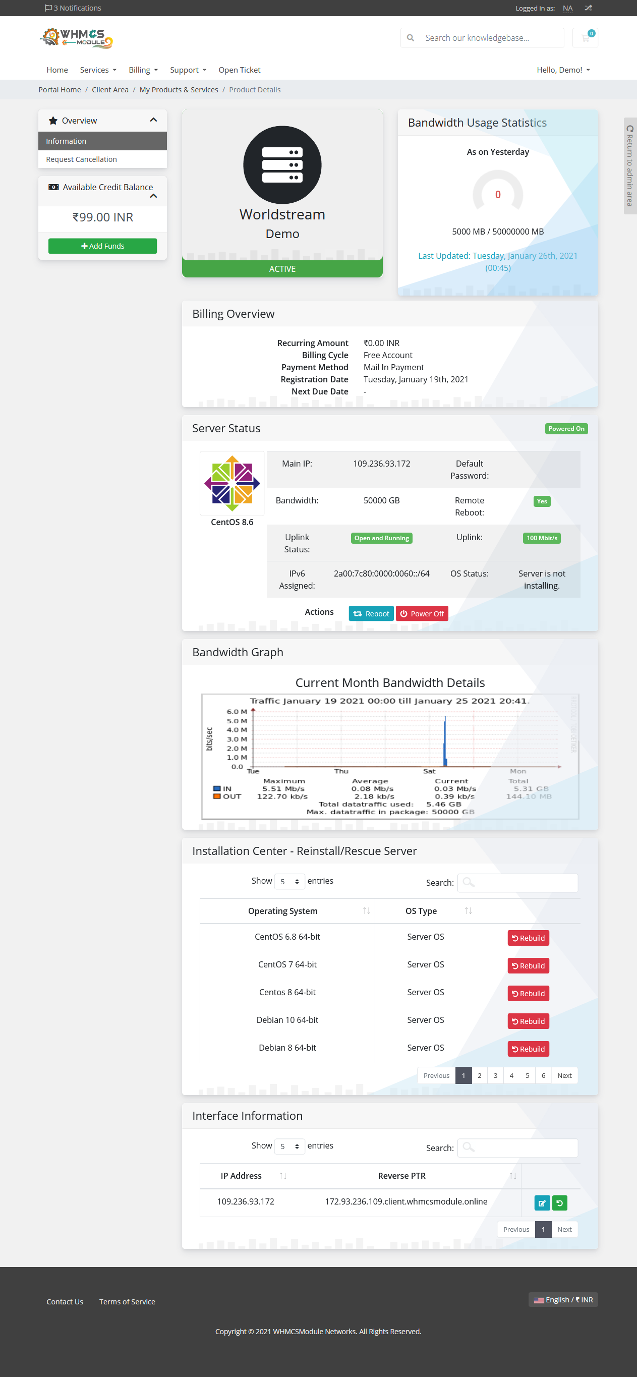637x1377 pixels.
Task: Open the Hello, Demo! account dropdown
Action: (x=563, y=70)
